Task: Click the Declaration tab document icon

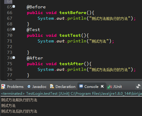Action: point(52,86)
